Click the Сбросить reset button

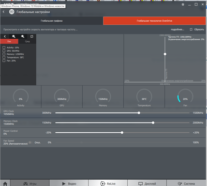[x=199, y=29]
